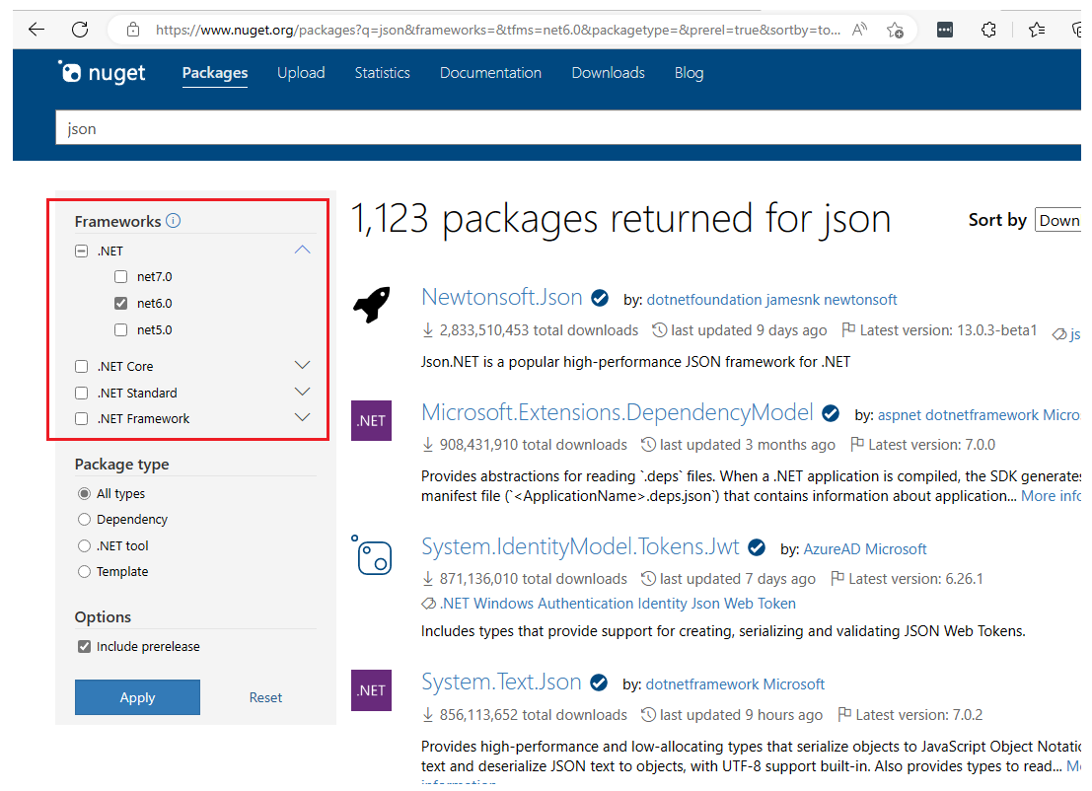Click the json search input field
Viewport: 1092px width, 791px height.
tap(567, 129)
